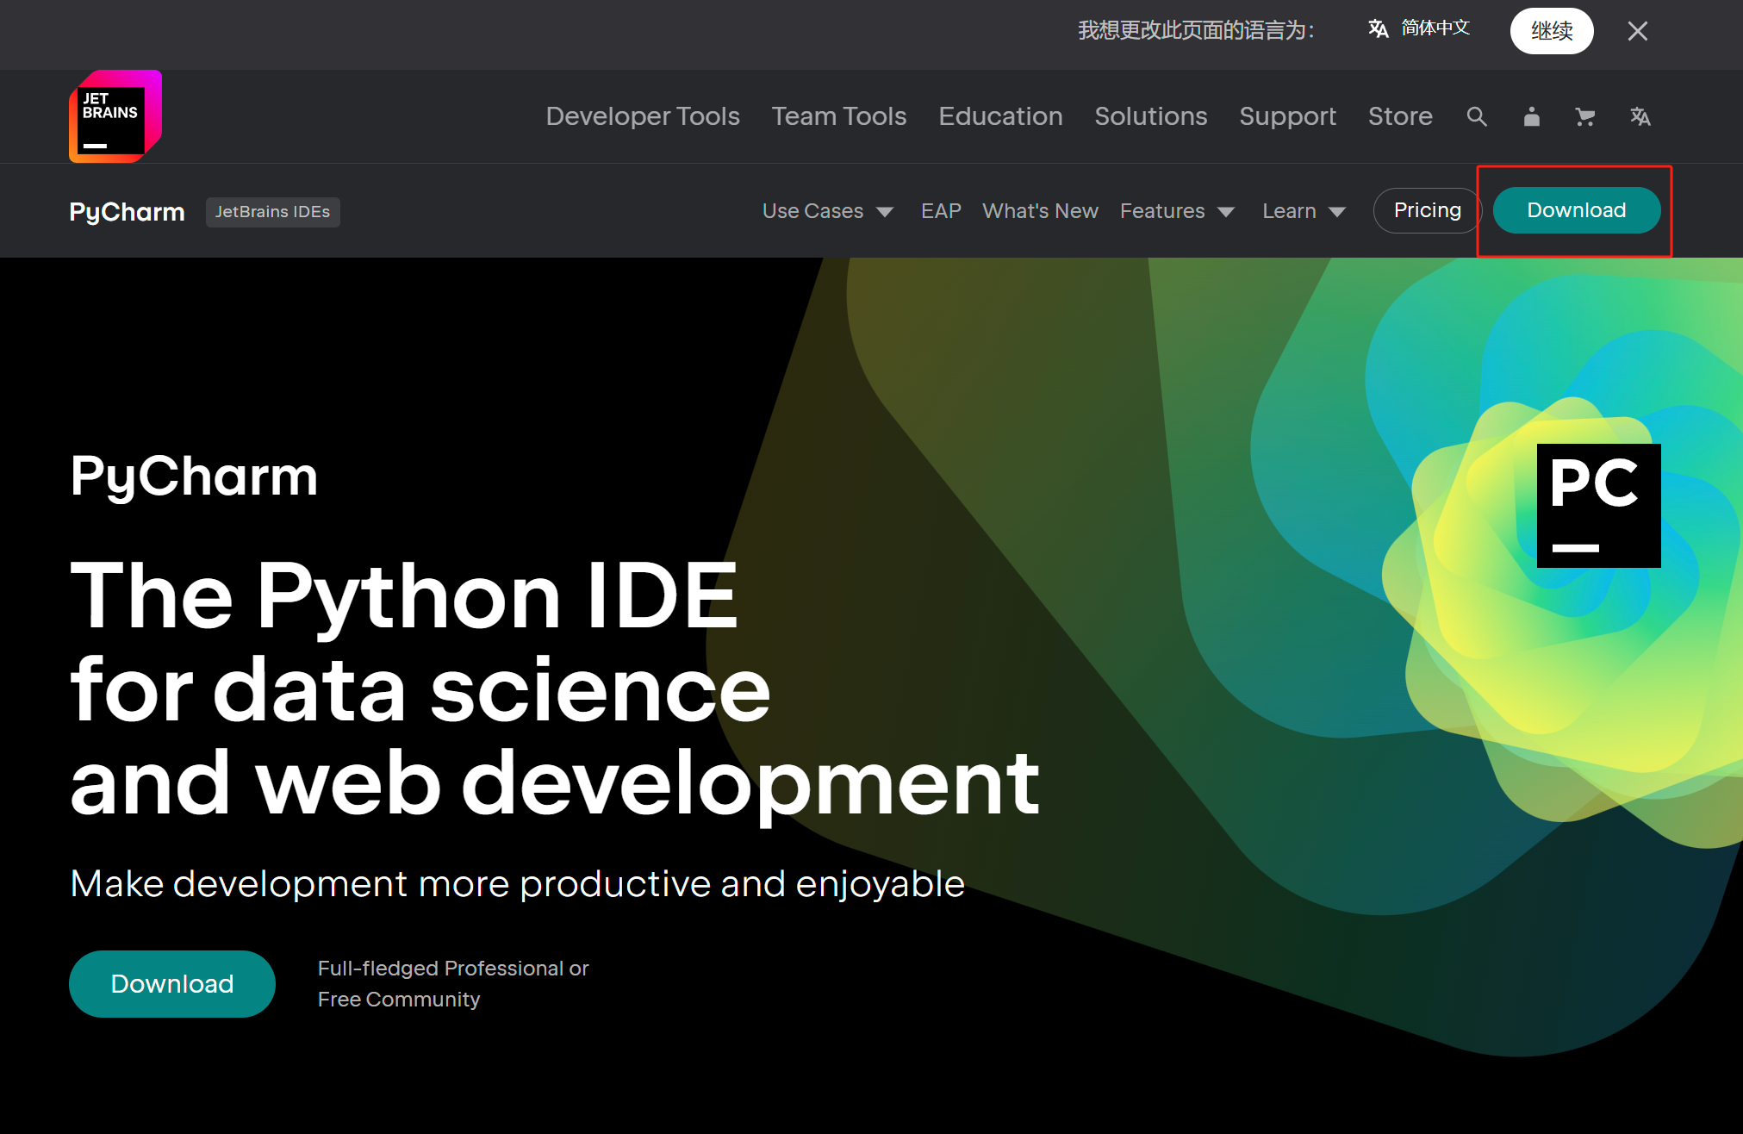Expand the Use Cases dropdown

pyautogui.click(x=827, y=211)
